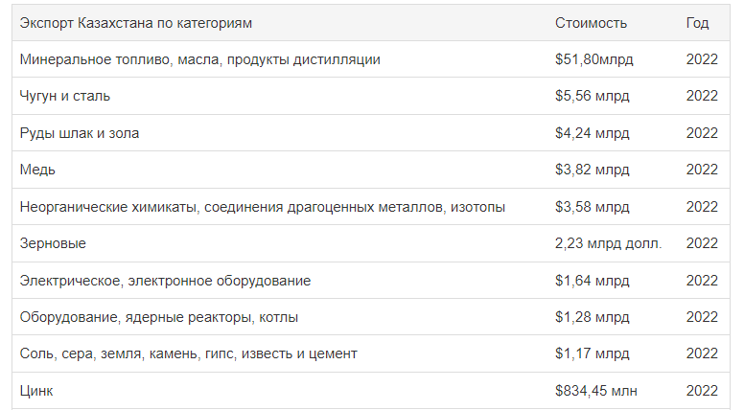Click "Оборудование, ядерные реакторы, котлы" cell

(x=159, y=317)
